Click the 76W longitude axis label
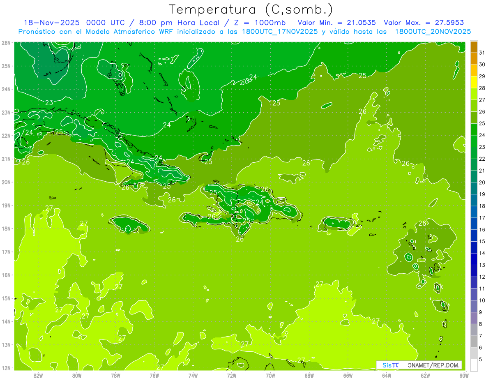493x381 pixels. [154, 375]
